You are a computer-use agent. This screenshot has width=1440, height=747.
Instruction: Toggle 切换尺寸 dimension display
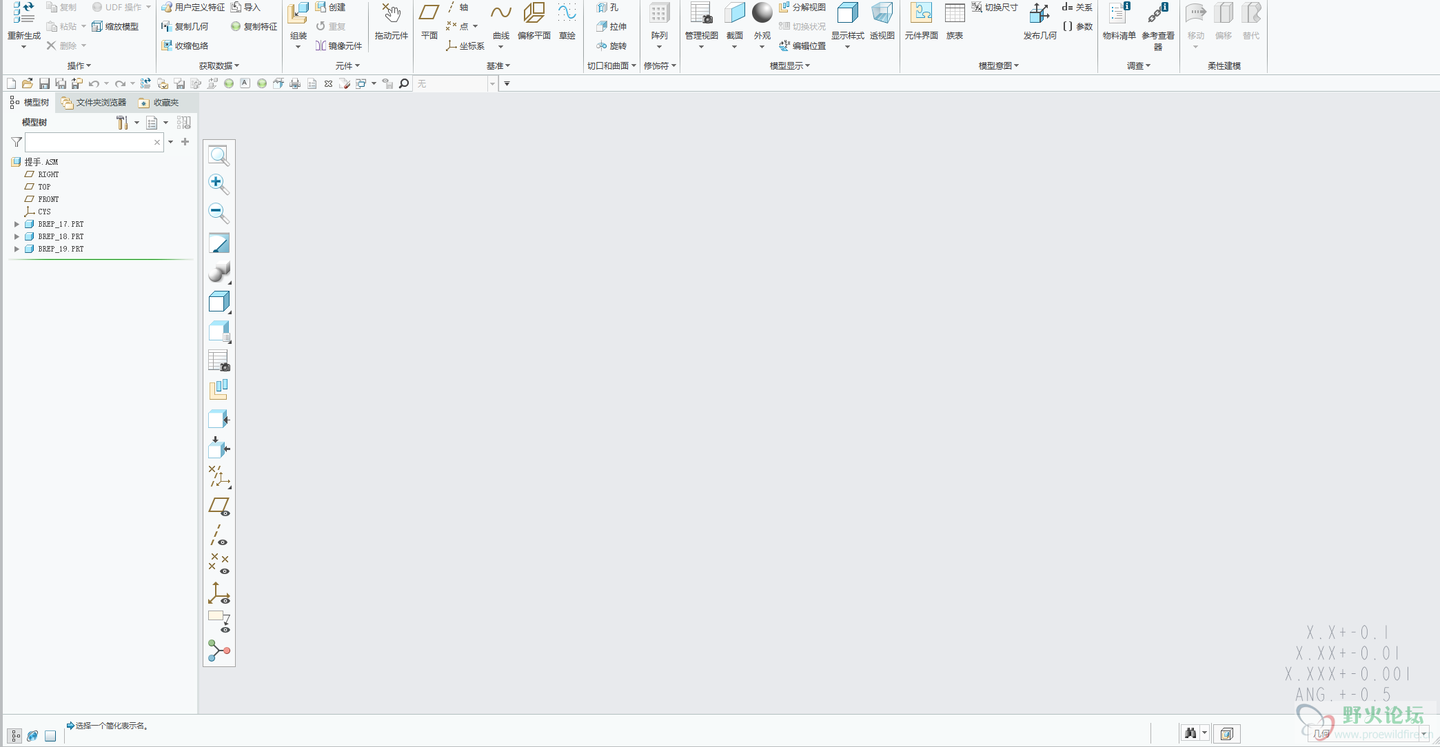994,7
